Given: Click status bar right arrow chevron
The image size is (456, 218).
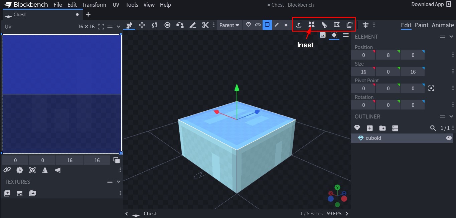Looking at the screenshot, I should coord(347,214).
